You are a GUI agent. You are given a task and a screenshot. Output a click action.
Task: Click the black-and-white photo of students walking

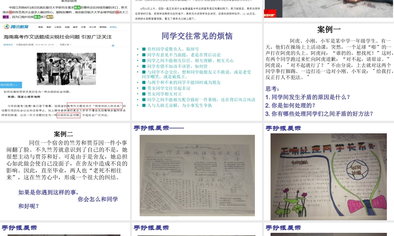coord(66,69)
